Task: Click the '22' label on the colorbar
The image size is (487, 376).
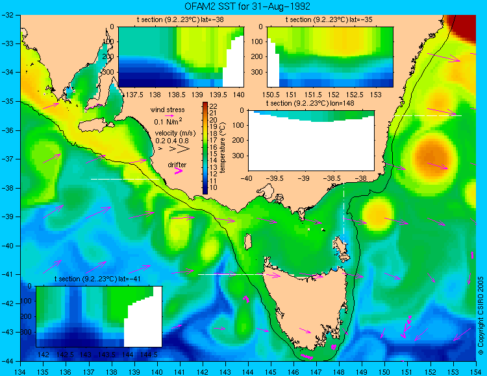Action: (214, 106)
